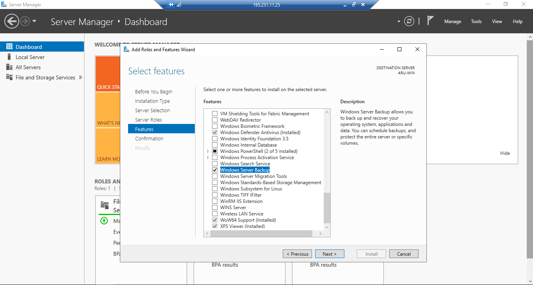Expand Windows Process Activation Service node
This screenshot has width=533, height=285.
[x=208, y=157]
